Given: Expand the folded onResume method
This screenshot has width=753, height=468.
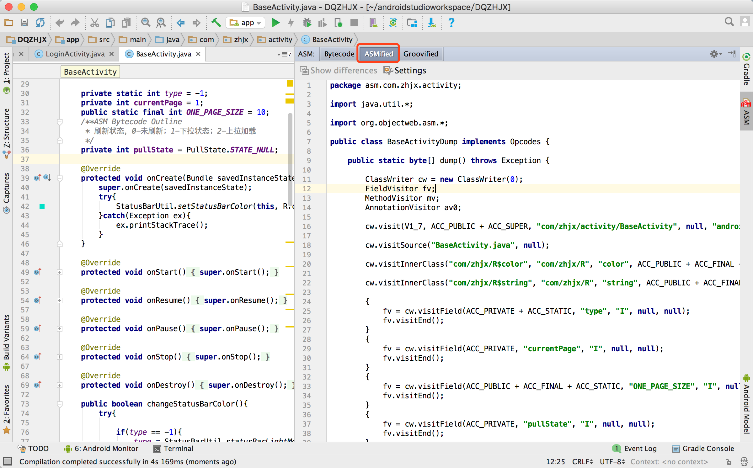Looking at the screenshot, I should click(x=60, y=300).
